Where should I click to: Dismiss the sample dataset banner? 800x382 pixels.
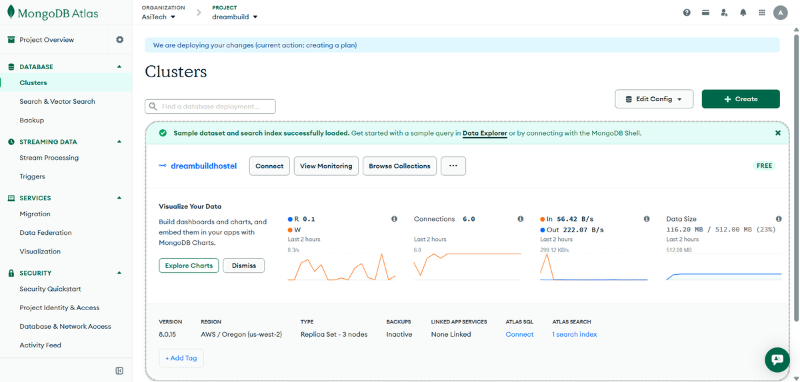[777, 133]
